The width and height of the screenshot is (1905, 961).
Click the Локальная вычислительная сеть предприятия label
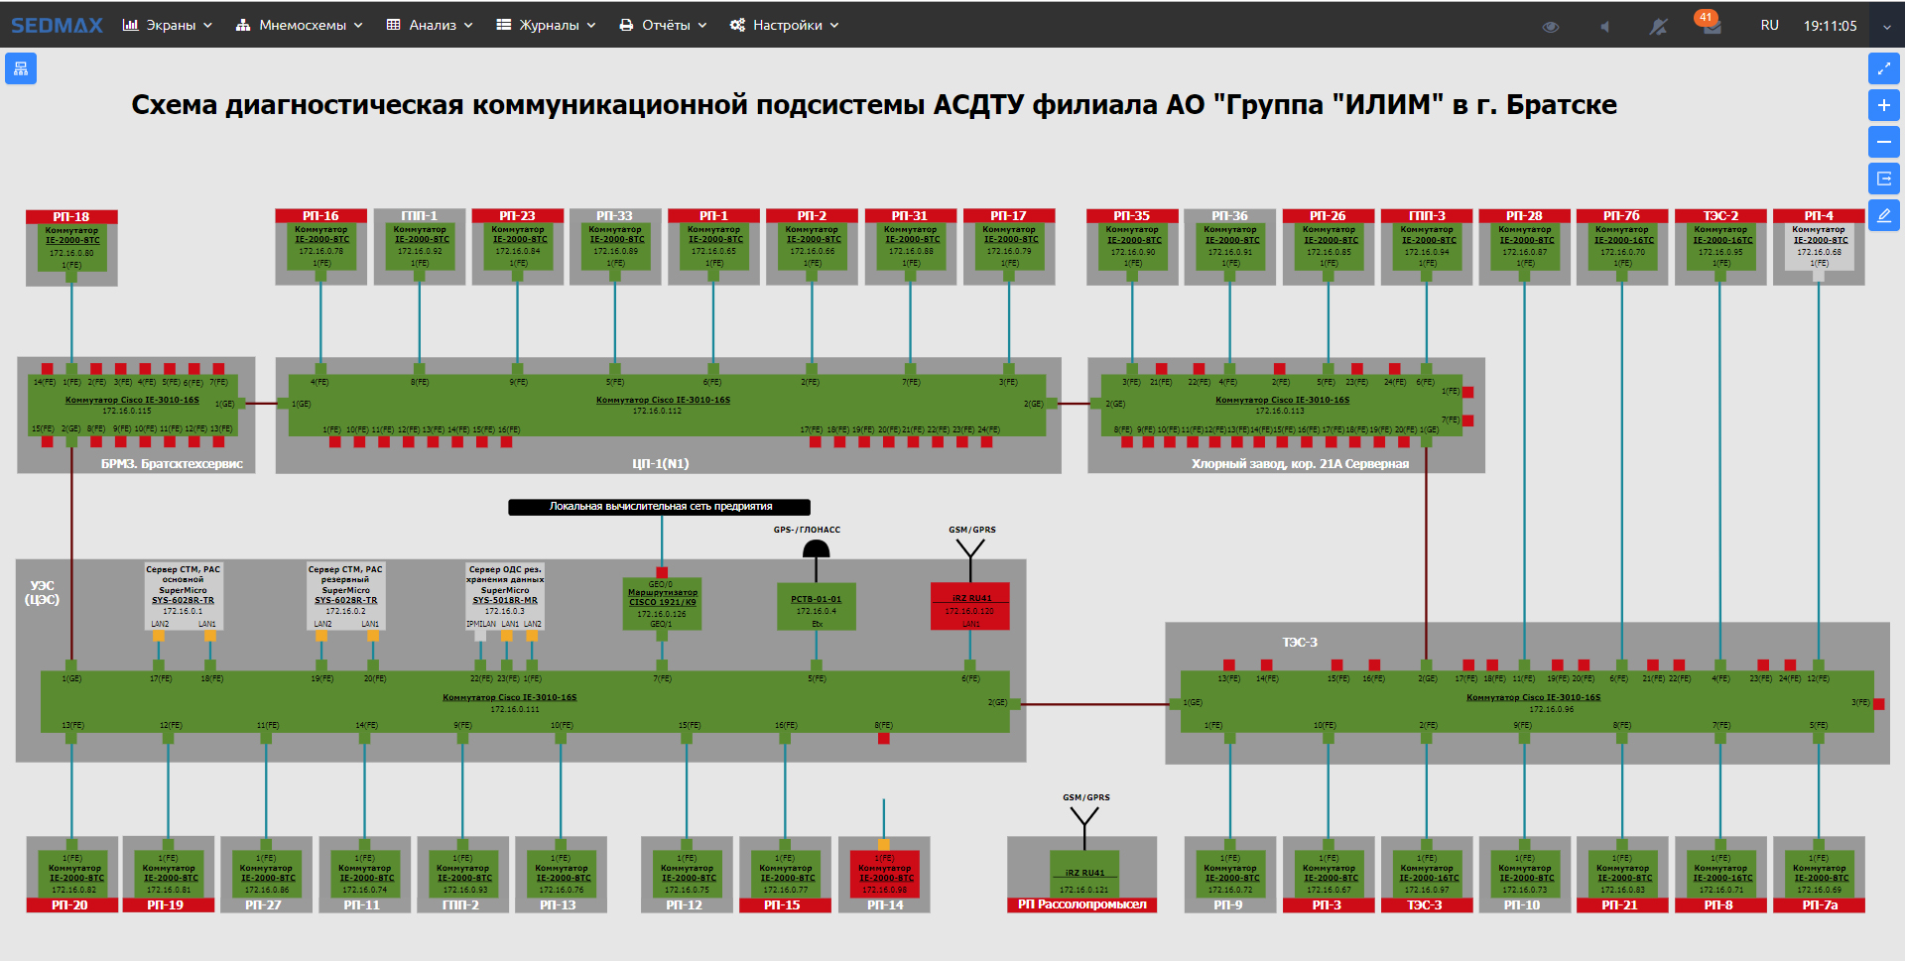click(660, 507)
